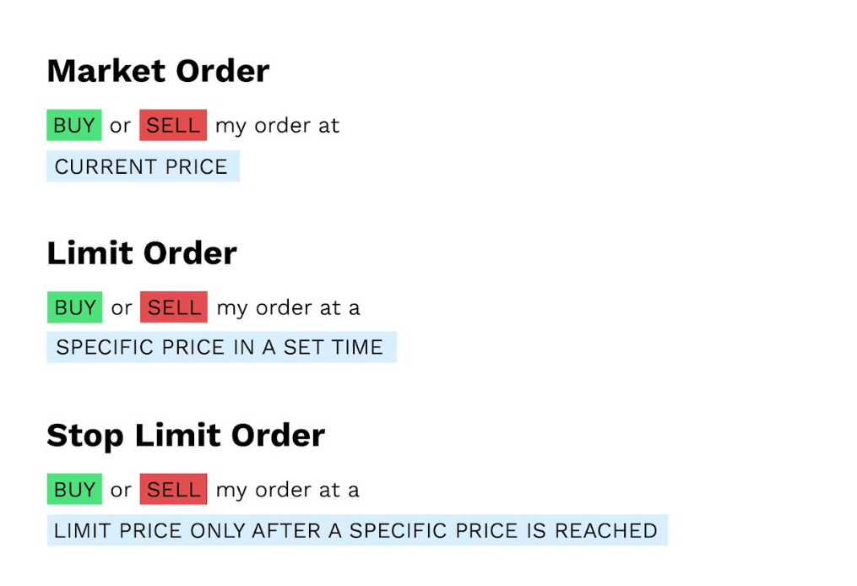Click the 'or' word under Stop Limit Order
Screen dimensions: 857x586
pos(121,491)
